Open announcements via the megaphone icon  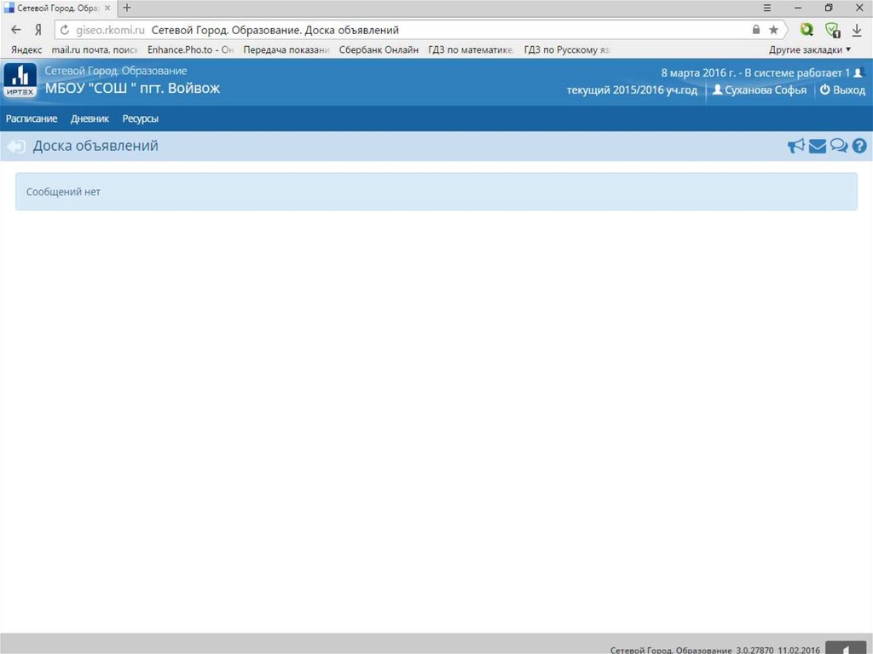click(x=796, y=146)
